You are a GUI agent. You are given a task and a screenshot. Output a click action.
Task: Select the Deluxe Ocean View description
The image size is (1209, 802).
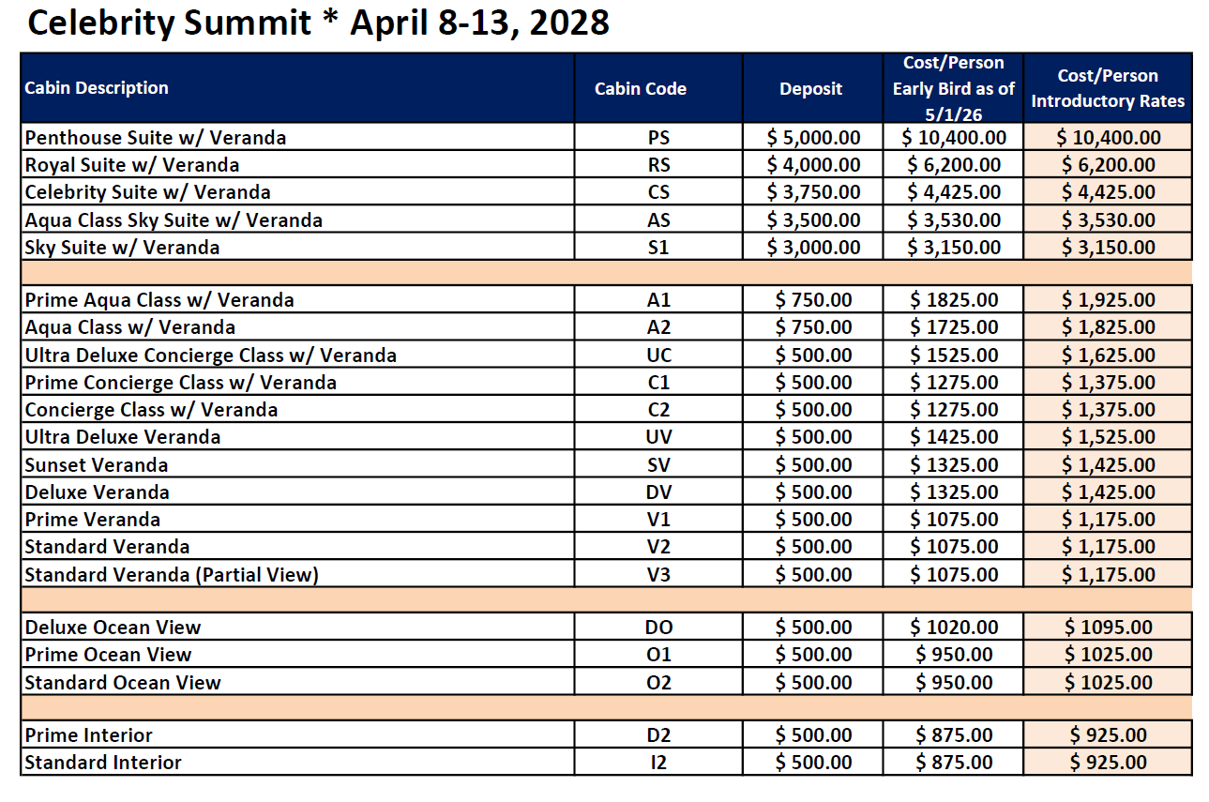(113, 628)
